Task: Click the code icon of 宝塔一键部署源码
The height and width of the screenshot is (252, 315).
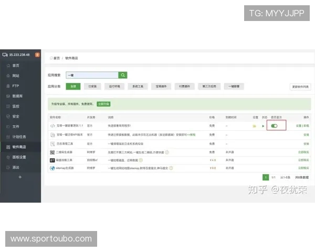Action: pos(52,126)
